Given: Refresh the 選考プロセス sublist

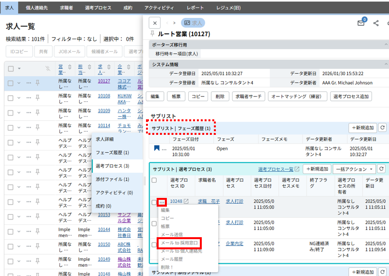Looking at the screenshot, I should (382, 169).
